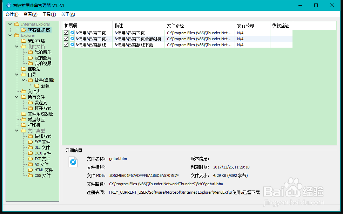Open the 文件(F) menu

click(x=12, y=14)
